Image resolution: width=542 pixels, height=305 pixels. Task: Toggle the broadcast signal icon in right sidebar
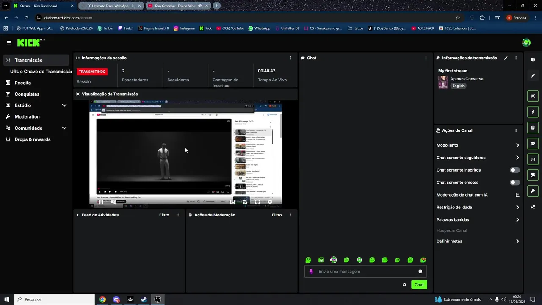click(533, 159)
